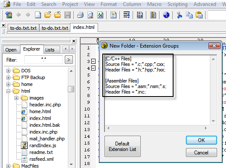Expand the home folder

[x=8, y=84]
